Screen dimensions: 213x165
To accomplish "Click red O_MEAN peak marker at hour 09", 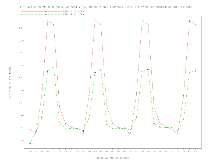I will point(48,21).
